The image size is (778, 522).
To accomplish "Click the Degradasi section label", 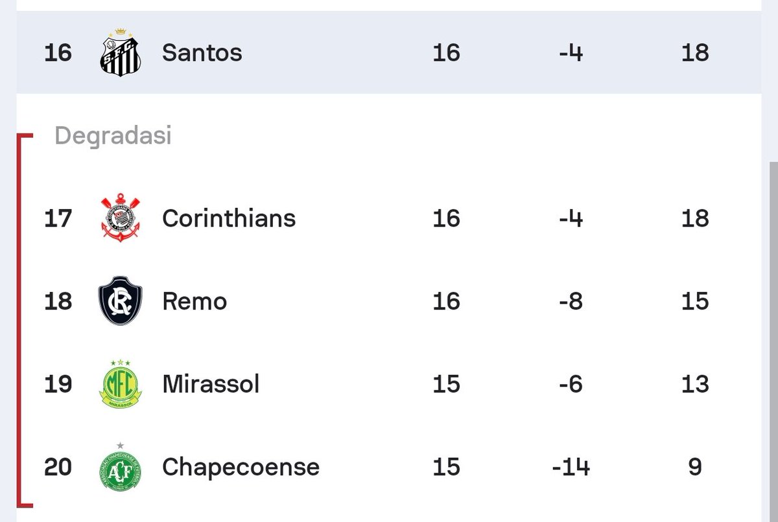I will [113, 135].
